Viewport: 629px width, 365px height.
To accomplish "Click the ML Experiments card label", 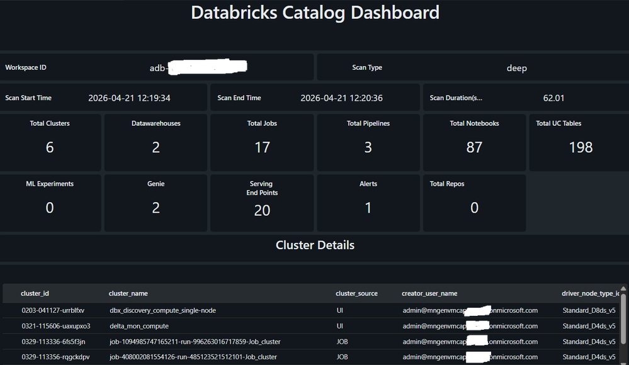I will click(x=50, y=184).
